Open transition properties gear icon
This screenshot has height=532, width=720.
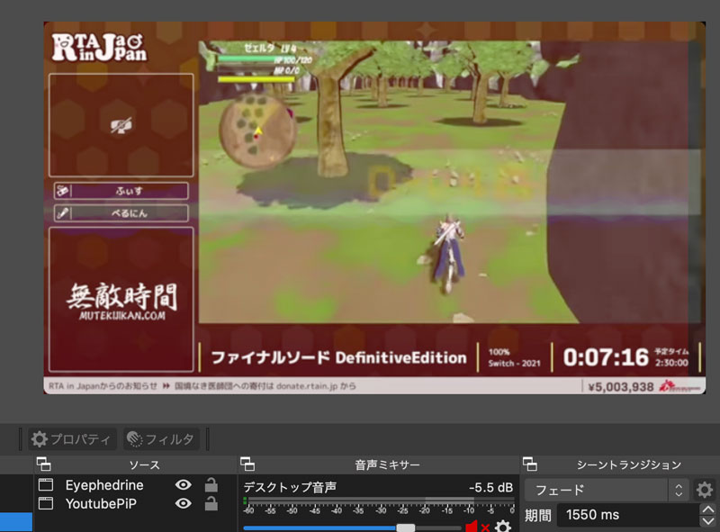705,490
